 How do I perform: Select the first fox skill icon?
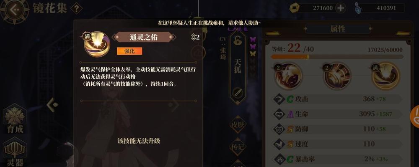tap(288, 76)
